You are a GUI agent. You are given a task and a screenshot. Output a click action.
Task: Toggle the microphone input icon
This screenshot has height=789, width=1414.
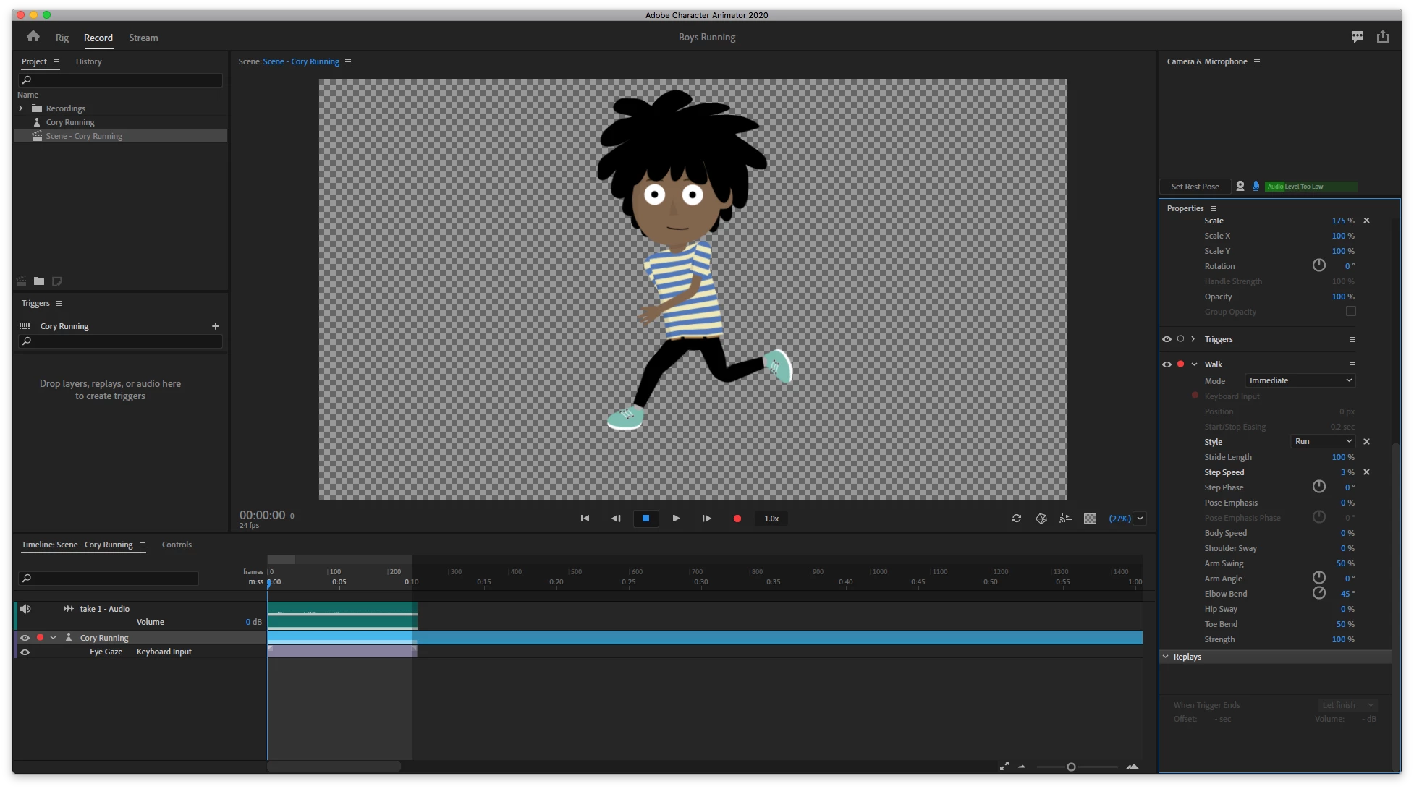(x=1256, y=187)
